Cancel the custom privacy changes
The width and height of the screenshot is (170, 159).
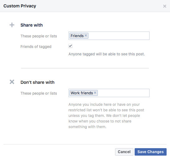[x=124, y=152]
